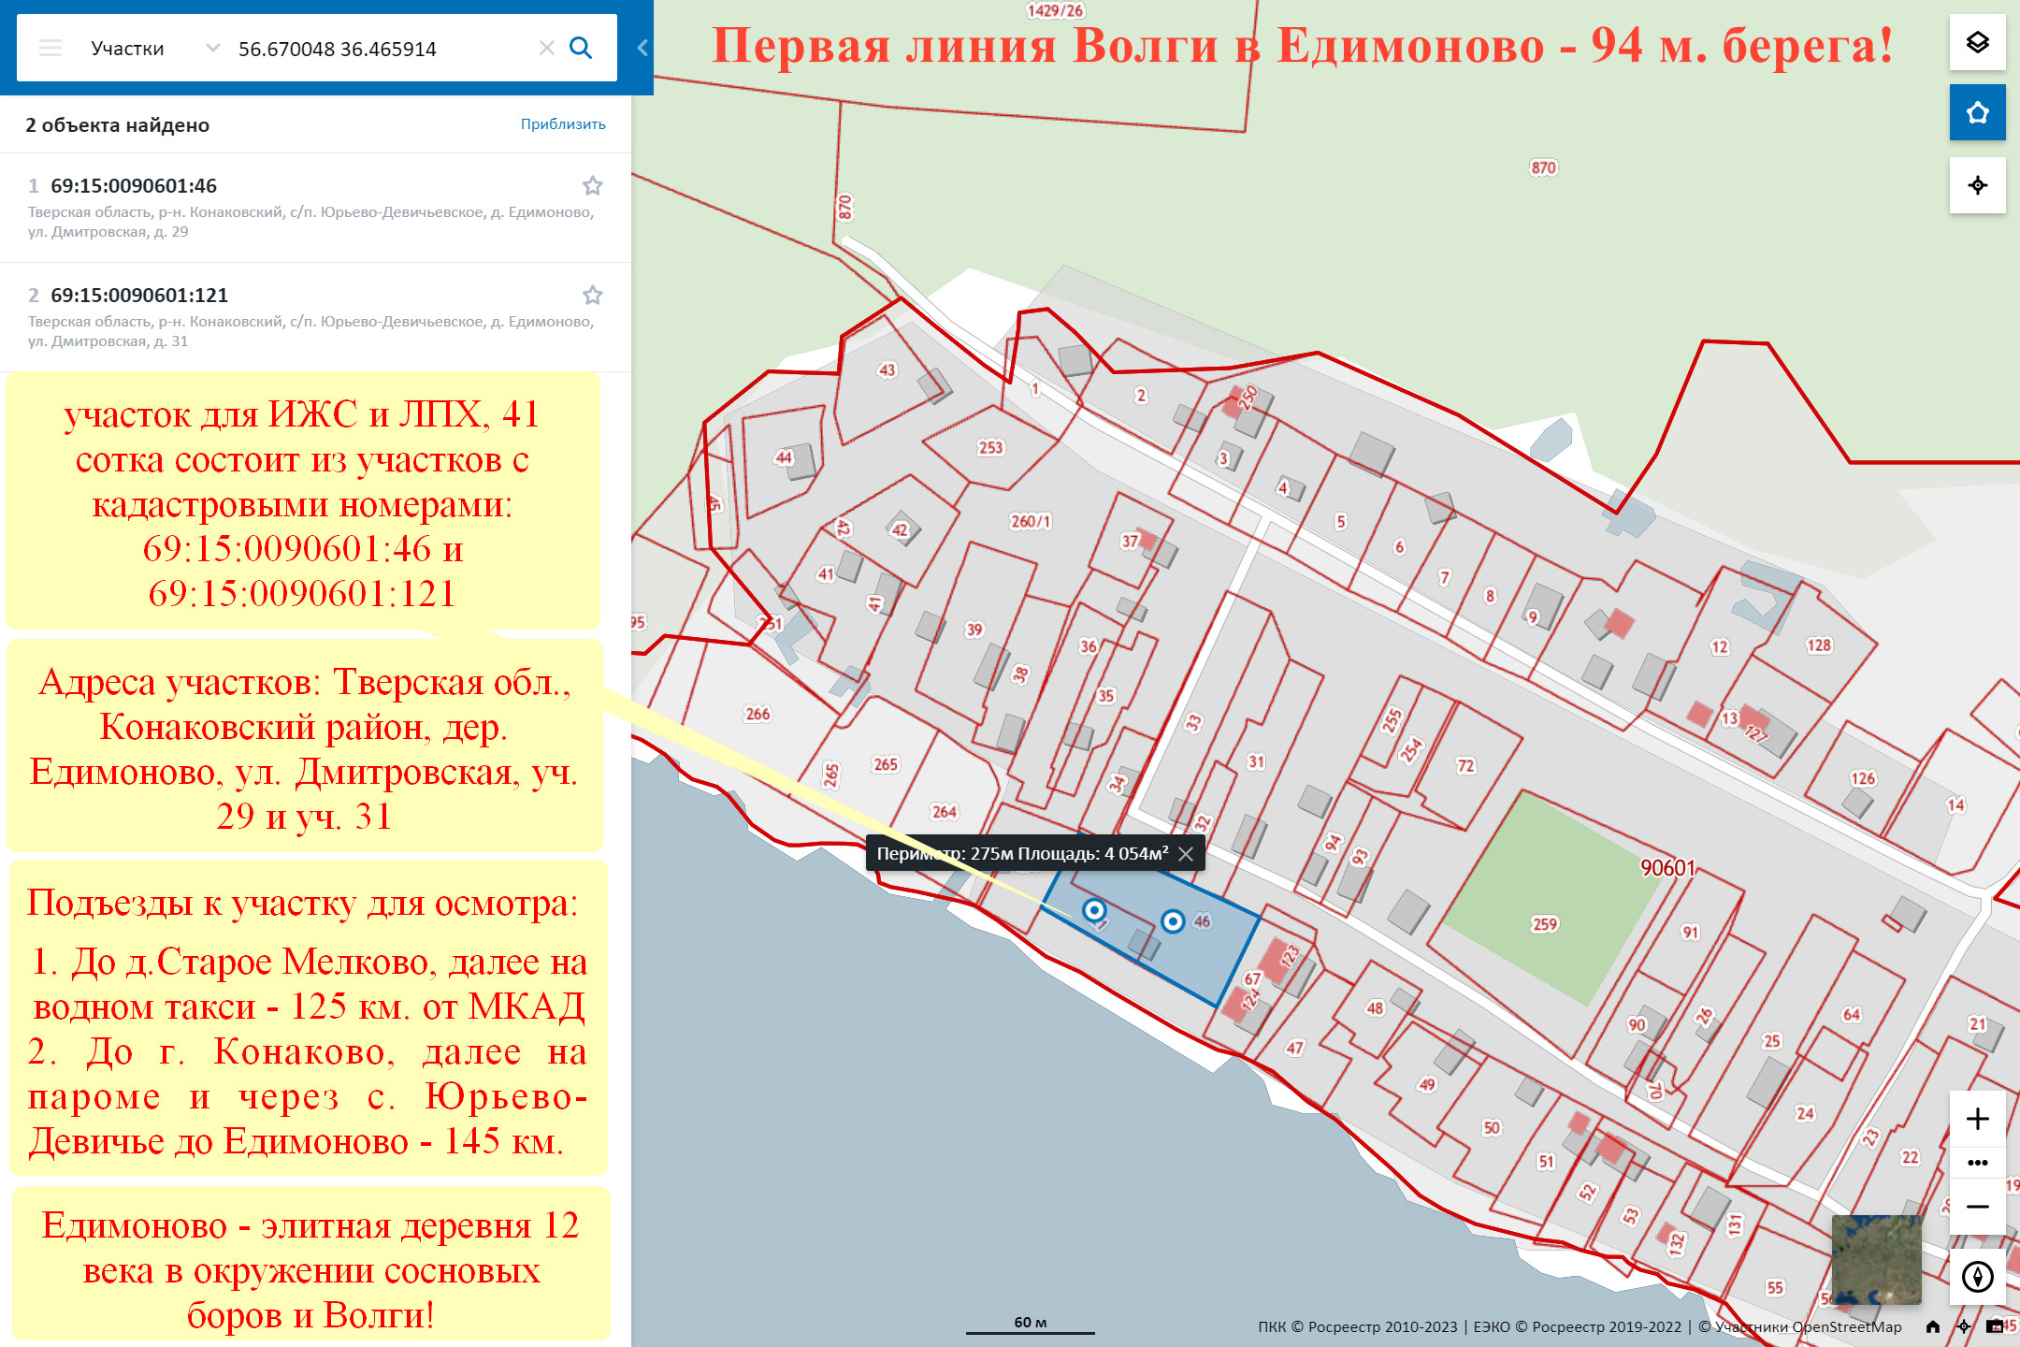Zoom out the map with minus
The width and height of the screenshot is (2020, 1347).
pyautogui.click(x=1977, y=1207)
